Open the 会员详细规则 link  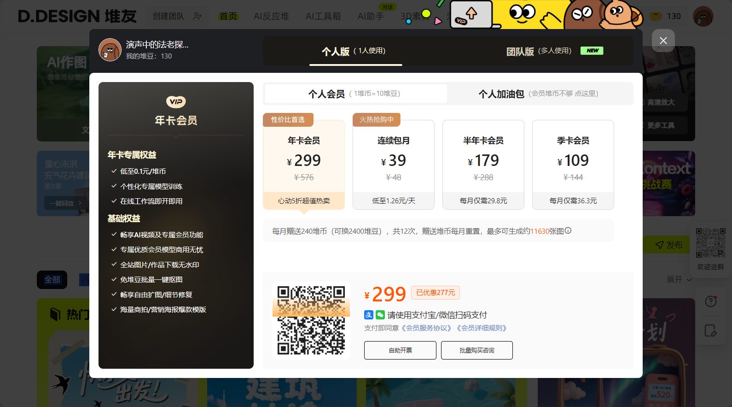(482, 328)
